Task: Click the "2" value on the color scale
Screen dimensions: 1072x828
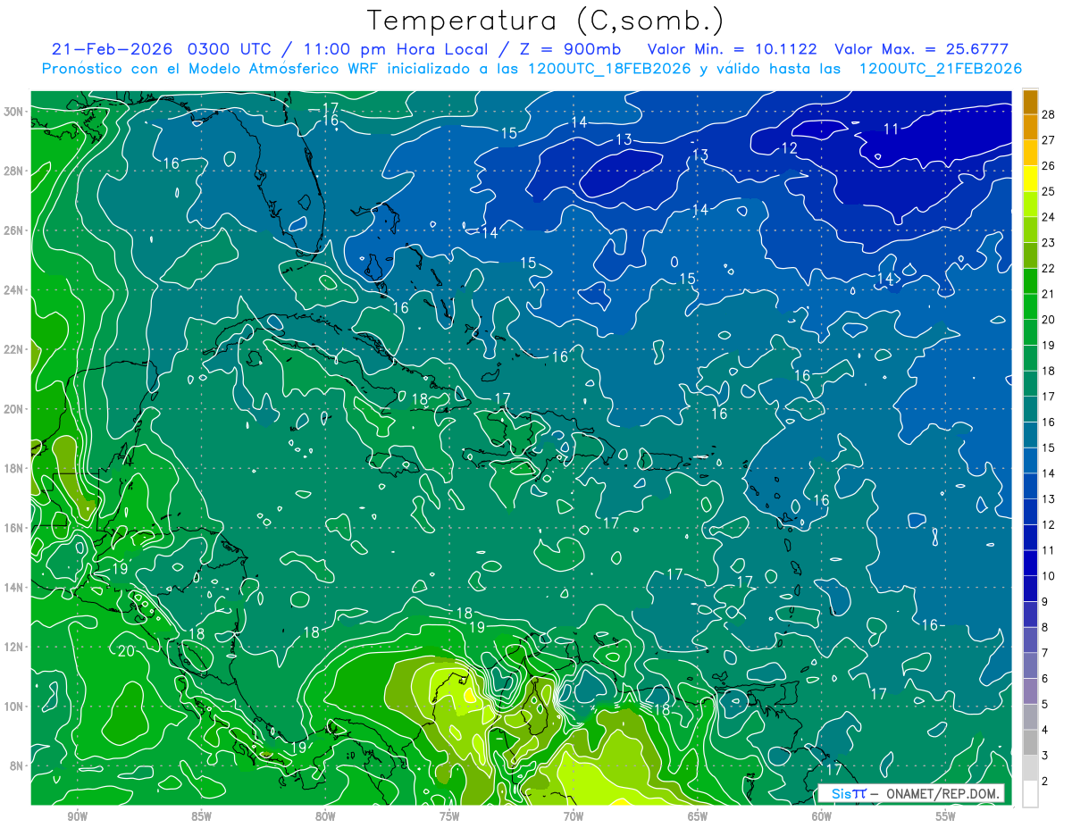Action: [x=1045, y=782]
